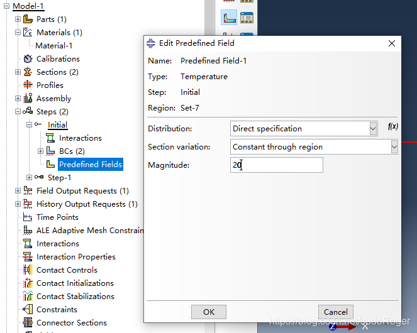
Task: Click the Contact Controls icon
Action: tap(28, 270)
